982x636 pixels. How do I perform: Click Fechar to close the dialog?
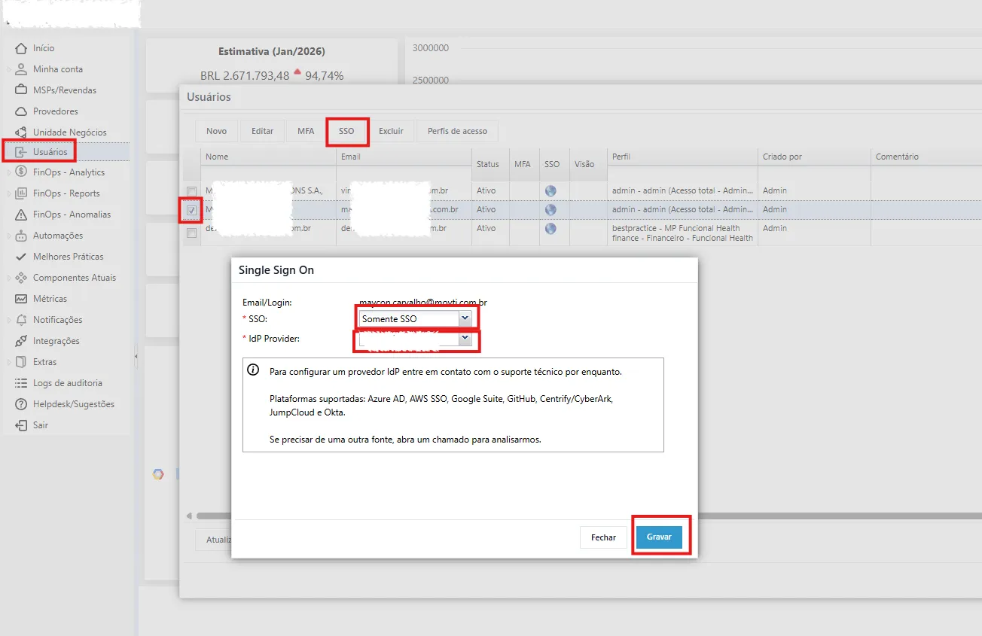(603, 537)
